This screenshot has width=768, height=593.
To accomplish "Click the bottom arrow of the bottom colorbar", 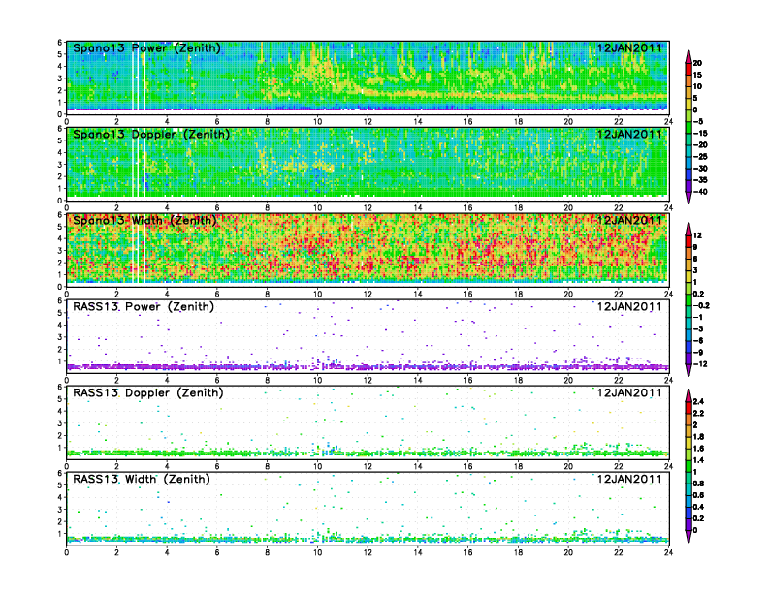I will point(688,537).
